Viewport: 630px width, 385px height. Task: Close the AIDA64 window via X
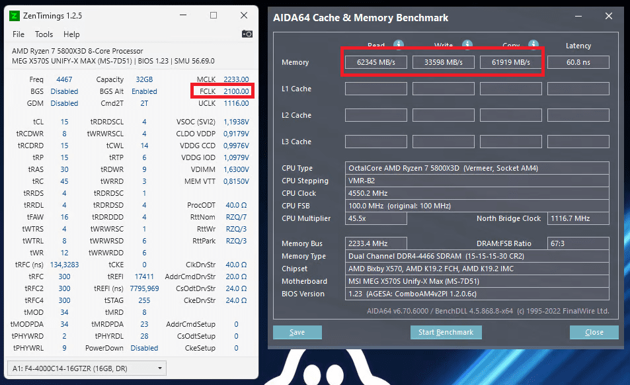click(x=609, y=16)
